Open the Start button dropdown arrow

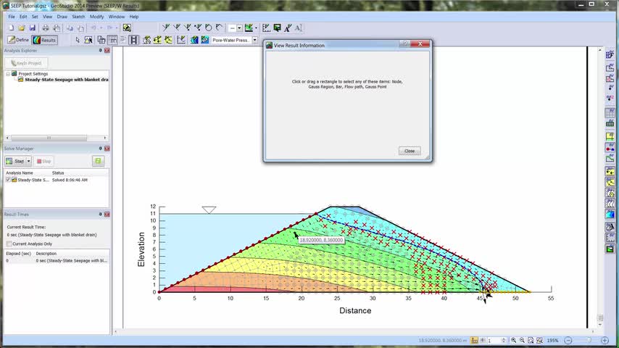pyautogui.click(x=29, y=161)
